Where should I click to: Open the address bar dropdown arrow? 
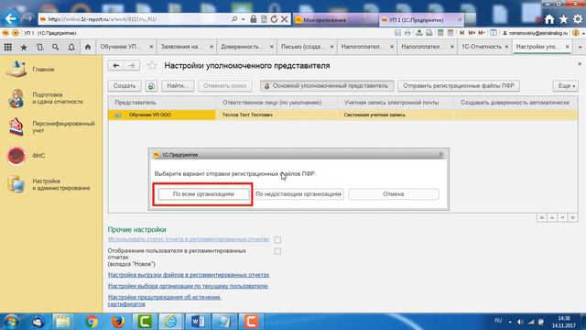pyautogui.click(x=244, y=19)
